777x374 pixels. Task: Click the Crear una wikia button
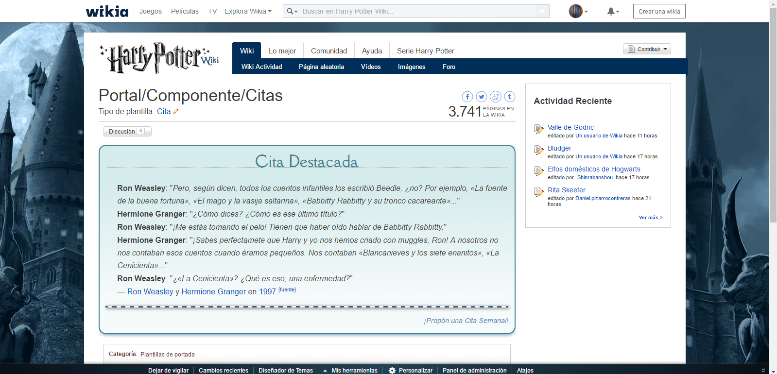click(659, 11)
